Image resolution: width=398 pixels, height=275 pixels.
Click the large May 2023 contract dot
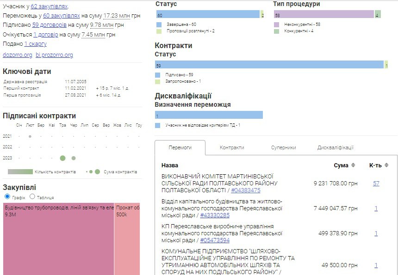coord(63,158)
